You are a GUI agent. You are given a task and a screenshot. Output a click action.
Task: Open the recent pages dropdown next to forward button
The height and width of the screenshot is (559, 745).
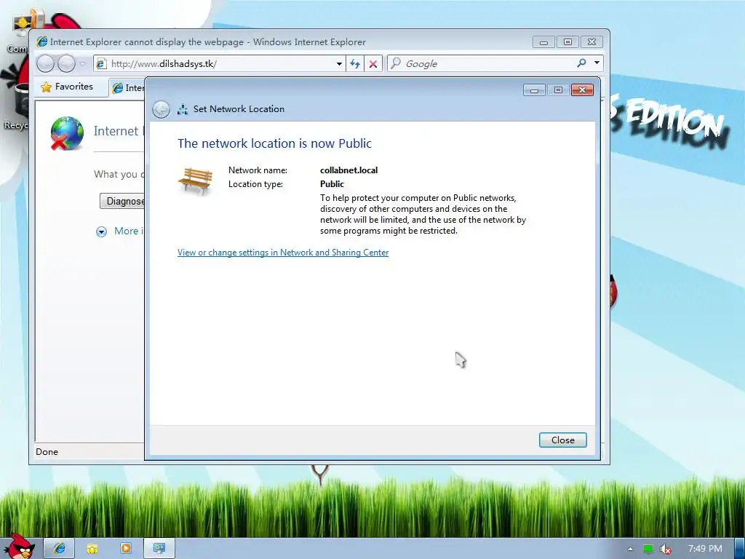click(x=83, y=63)
